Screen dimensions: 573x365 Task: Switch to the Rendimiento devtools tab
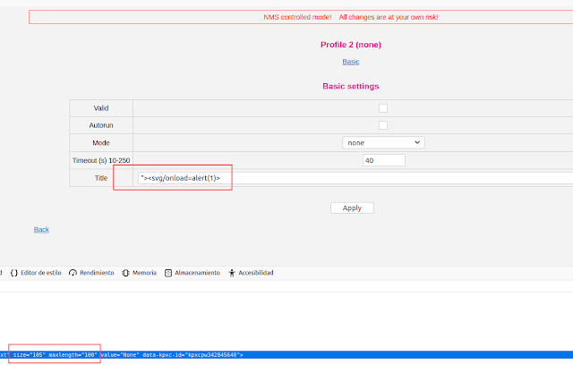coord(91,273)
